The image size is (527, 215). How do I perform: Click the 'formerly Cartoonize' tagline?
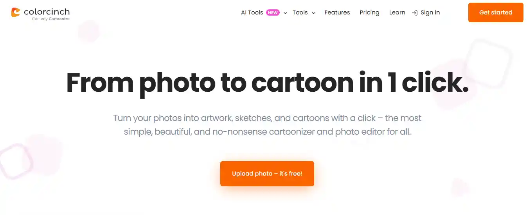point(51,19)
